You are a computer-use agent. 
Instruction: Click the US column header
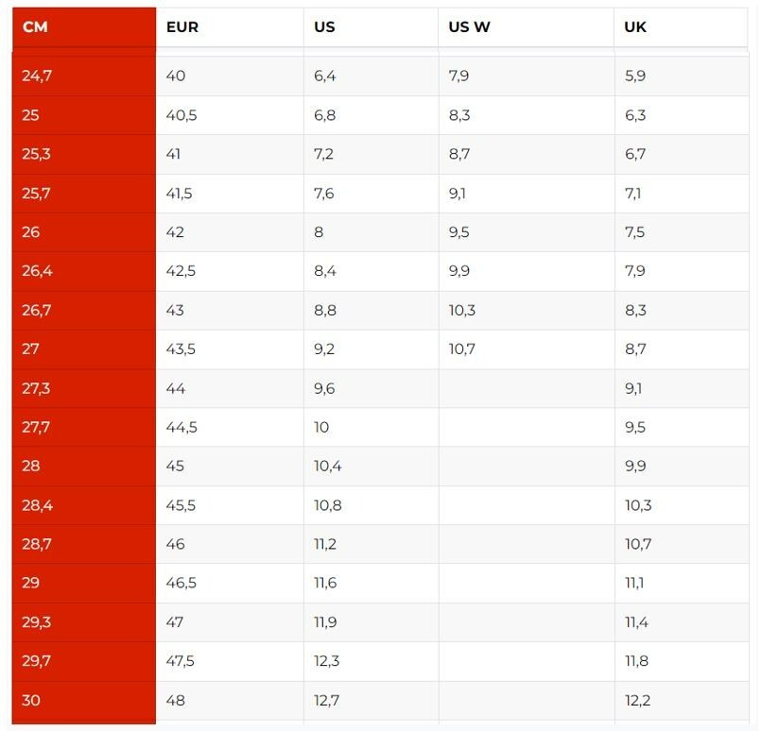[x=324, y=26]
